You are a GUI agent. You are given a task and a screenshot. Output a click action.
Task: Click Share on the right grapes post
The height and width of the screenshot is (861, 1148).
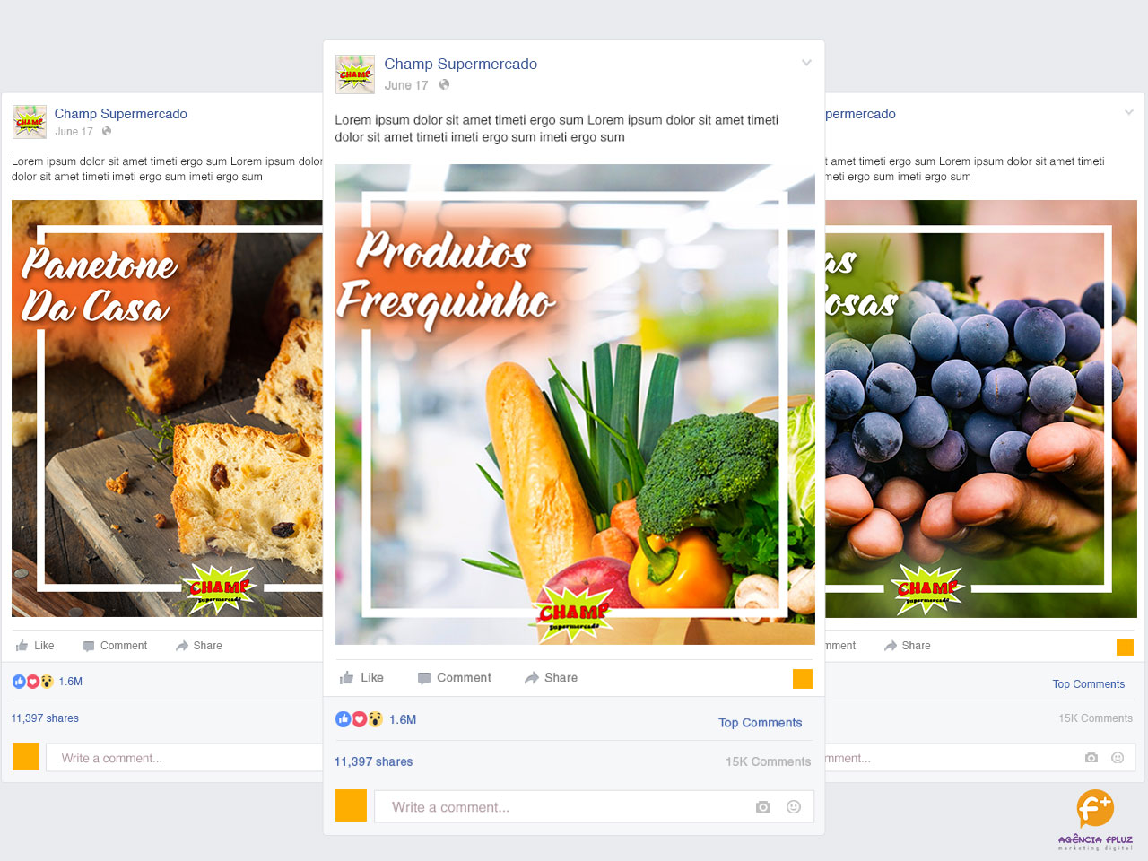tap(908, 646)
